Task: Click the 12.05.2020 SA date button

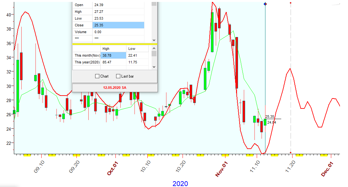Action: pos(114,88)
